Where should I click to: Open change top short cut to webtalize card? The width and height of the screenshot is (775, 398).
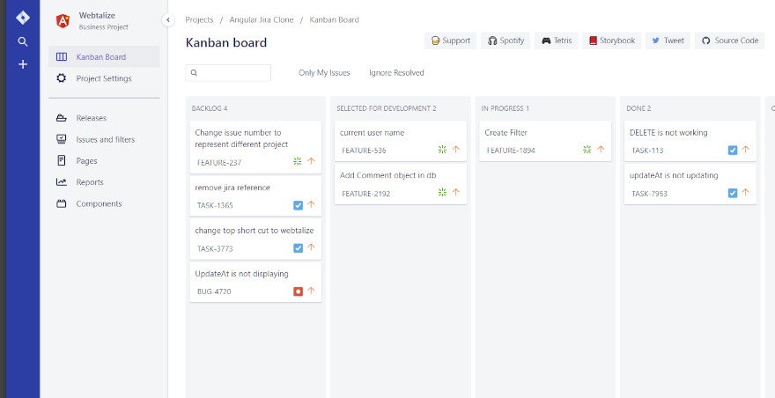tap(255, 240)
